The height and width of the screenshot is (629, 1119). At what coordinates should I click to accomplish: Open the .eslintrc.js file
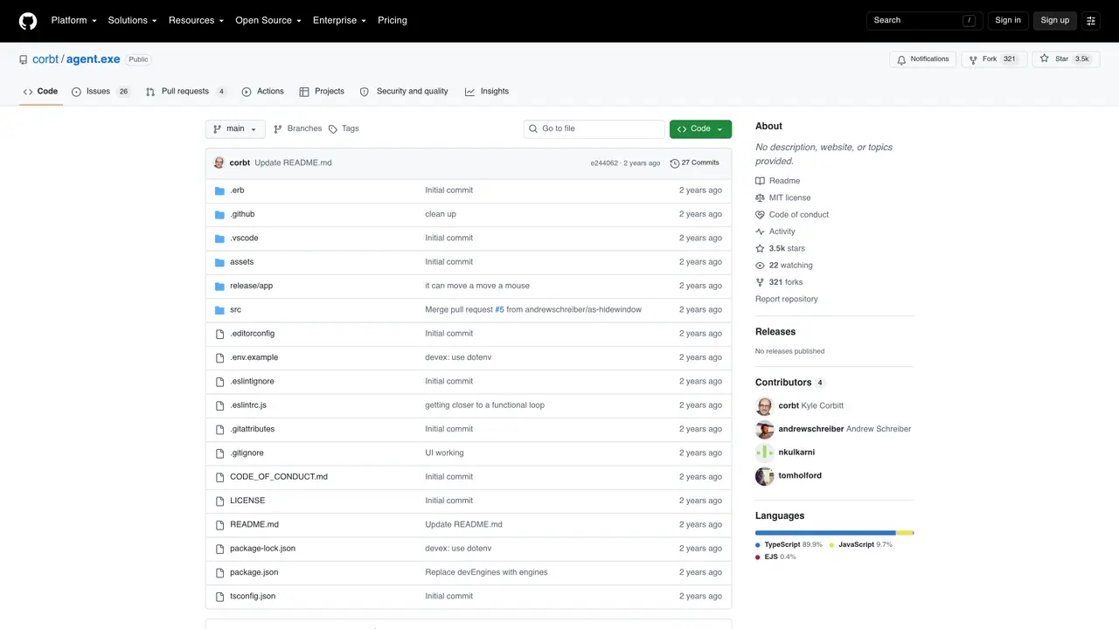click(248, 405)
